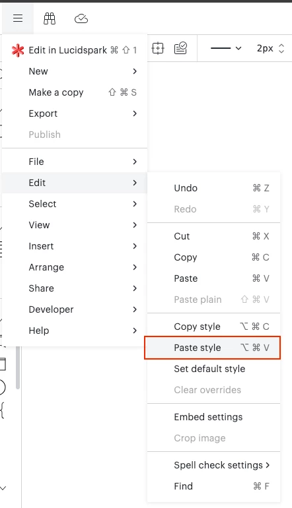
Task: Choose Paste style from Edit menu
Action: pyautogui.click(x=213, y=348)
